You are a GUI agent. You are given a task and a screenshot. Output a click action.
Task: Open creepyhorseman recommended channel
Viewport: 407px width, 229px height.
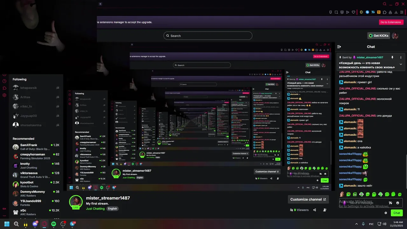tap(36, 156)
